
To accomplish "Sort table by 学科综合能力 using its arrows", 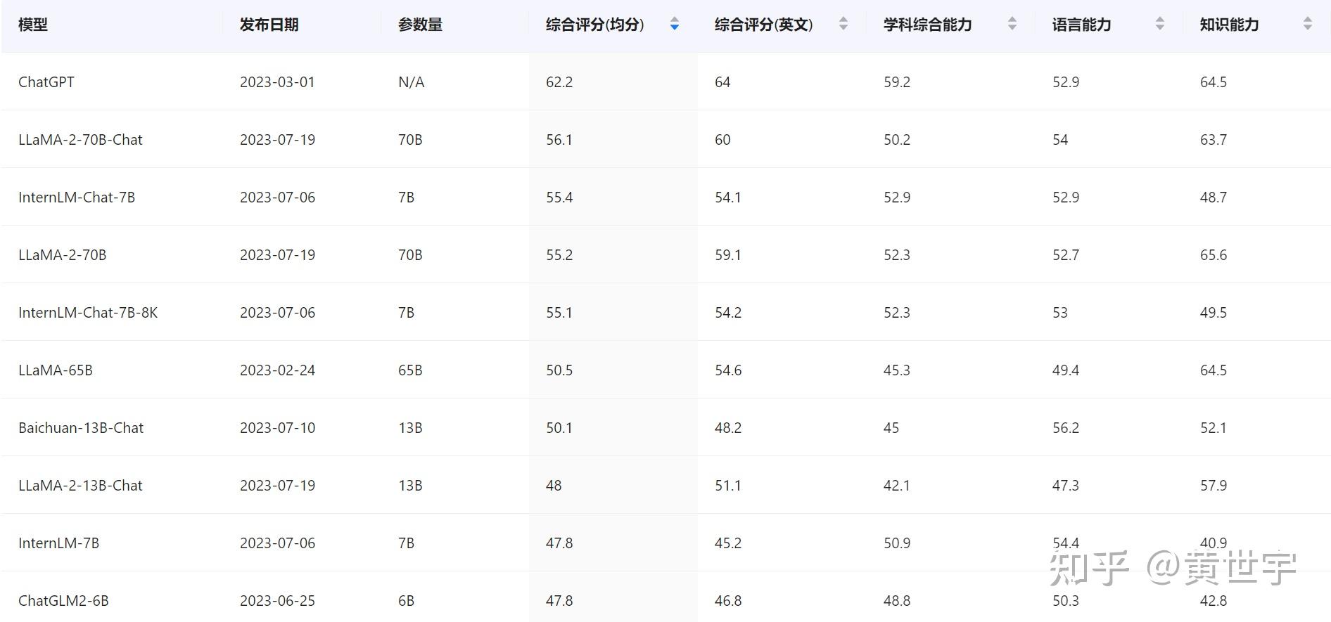I will pos(1012,25).
